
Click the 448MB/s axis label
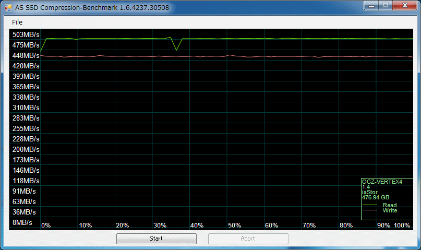(26, 56)
